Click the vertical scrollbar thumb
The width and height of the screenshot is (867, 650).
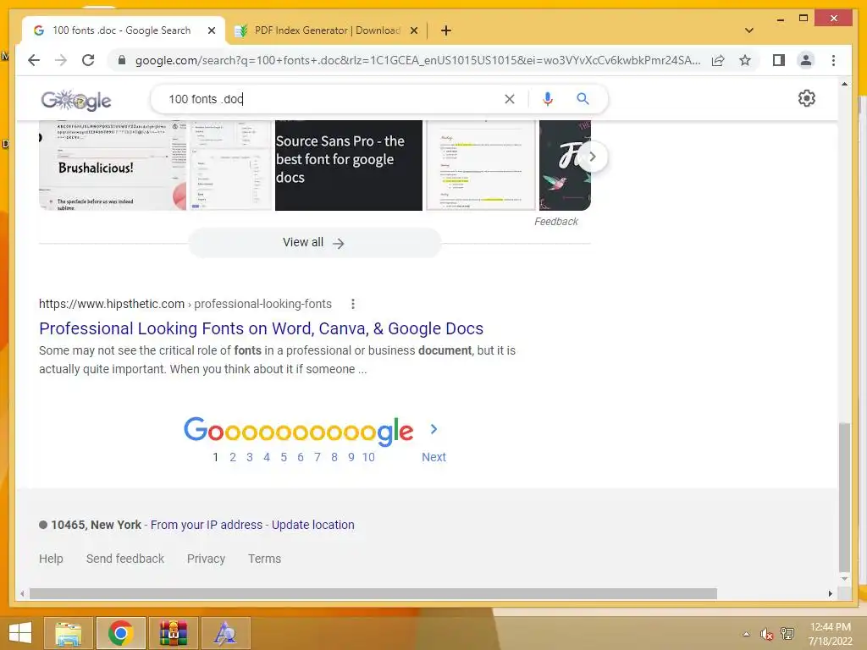(844, 498)
